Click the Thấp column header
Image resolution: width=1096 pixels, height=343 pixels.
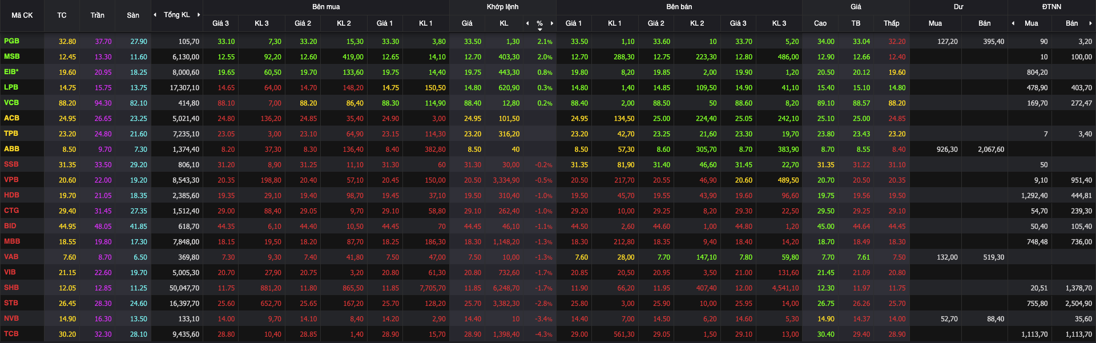891,23
